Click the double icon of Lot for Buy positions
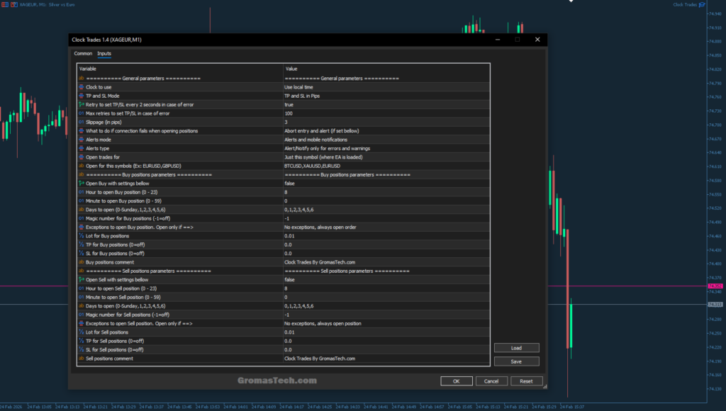Viewport: 726px width, 411px height. [82, 236]
